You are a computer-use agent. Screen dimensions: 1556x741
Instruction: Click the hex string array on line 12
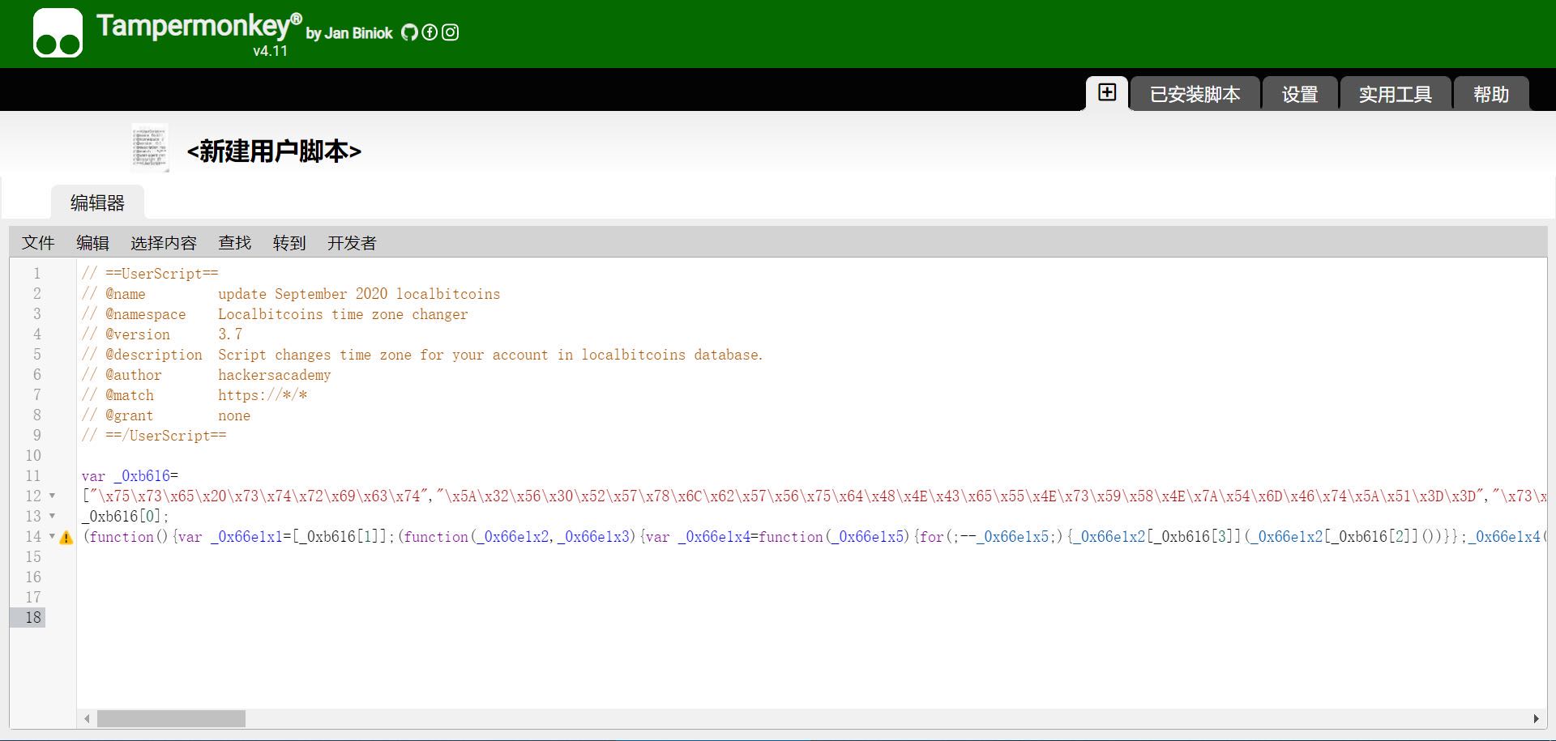(x=814, y=496)
